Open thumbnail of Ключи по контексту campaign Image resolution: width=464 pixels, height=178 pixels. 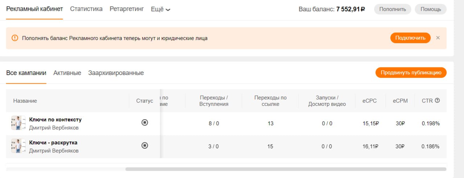tap(16, 123)
